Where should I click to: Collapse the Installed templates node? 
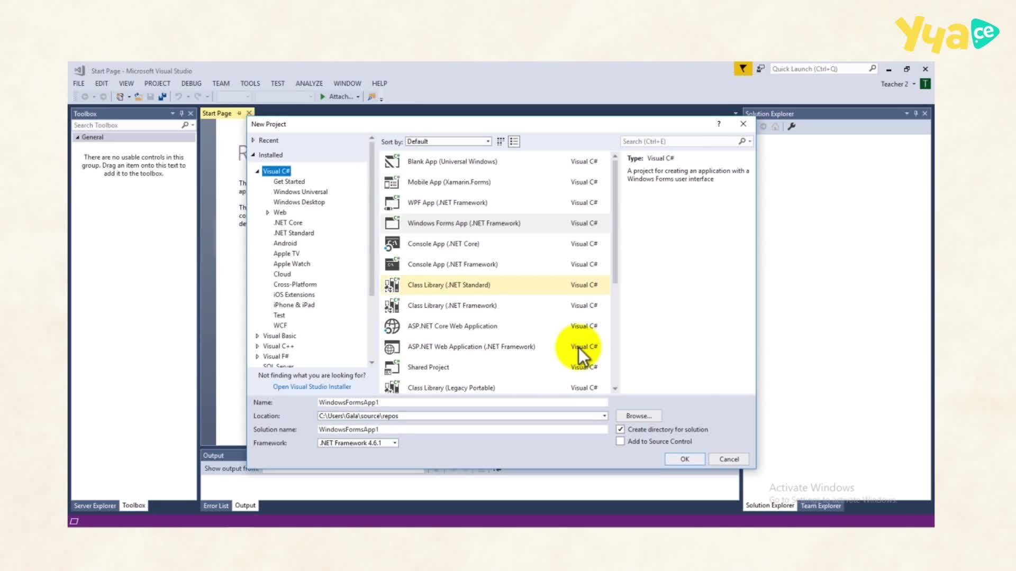click(x=253, y=155)
